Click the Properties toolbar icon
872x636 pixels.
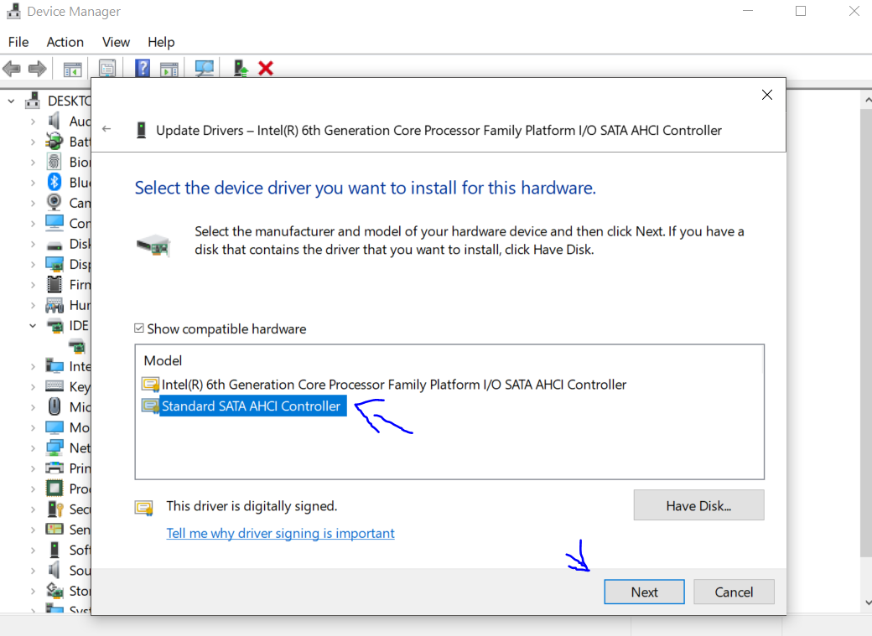tap(107, 69)
